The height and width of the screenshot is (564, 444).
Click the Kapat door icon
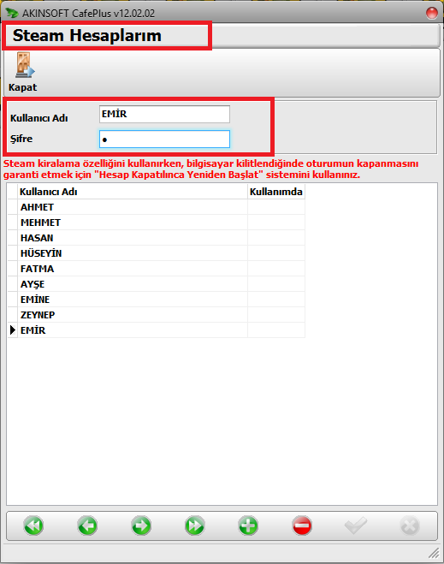(x=25, y=65)
